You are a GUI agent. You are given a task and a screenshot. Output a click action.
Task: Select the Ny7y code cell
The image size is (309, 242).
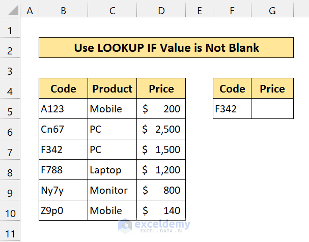(x=63, y=190)
